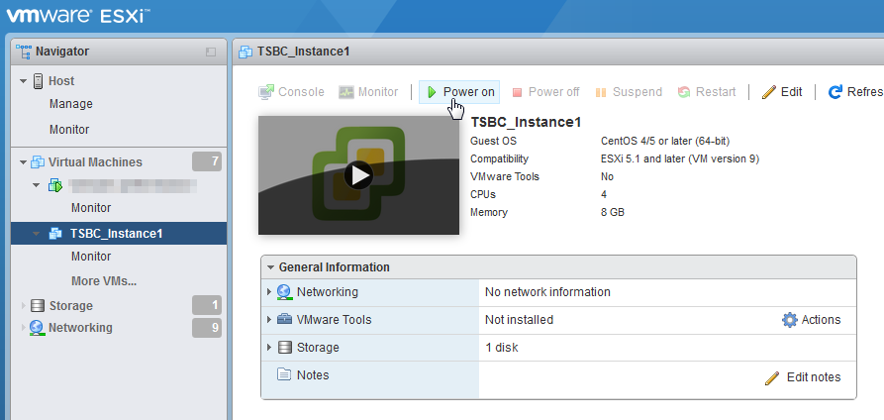Click the Navigator tree icon
The width and height of the screenshot is (884, 420).
click(x=23, y=52)
